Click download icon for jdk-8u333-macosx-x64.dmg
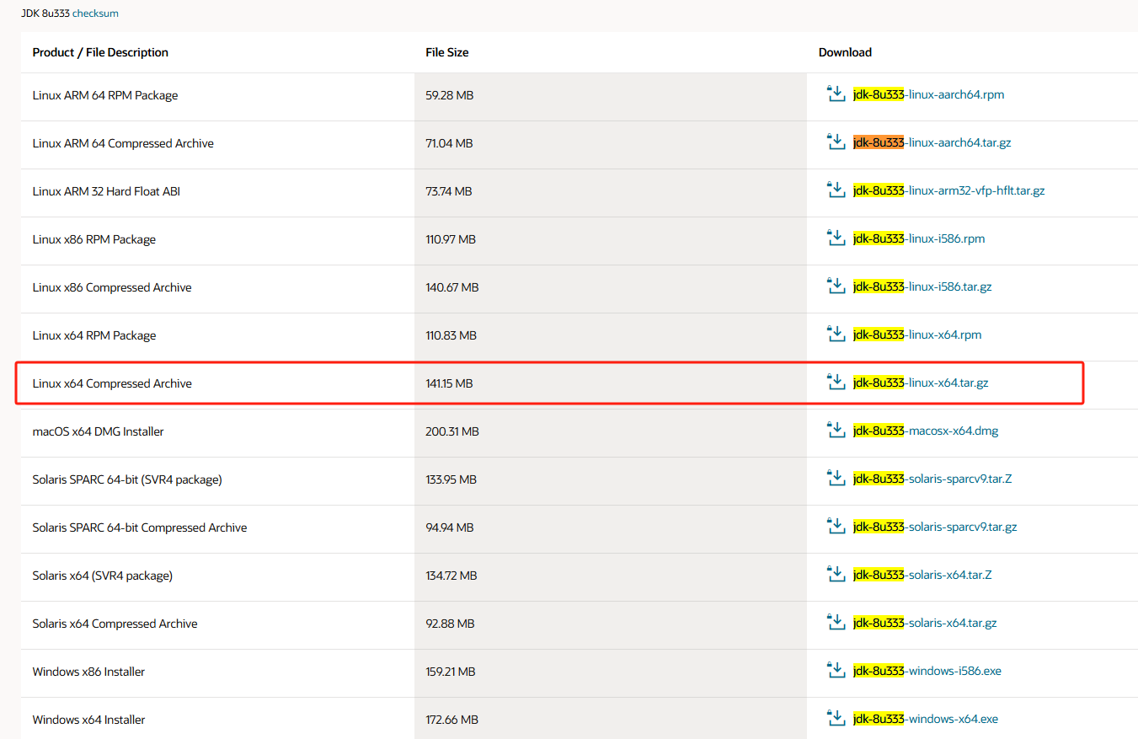 pyautogui.click(x=836, y=431)
